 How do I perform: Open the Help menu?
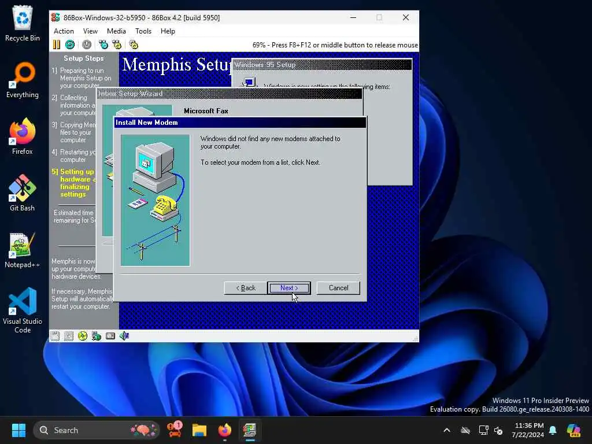(168, 31)
